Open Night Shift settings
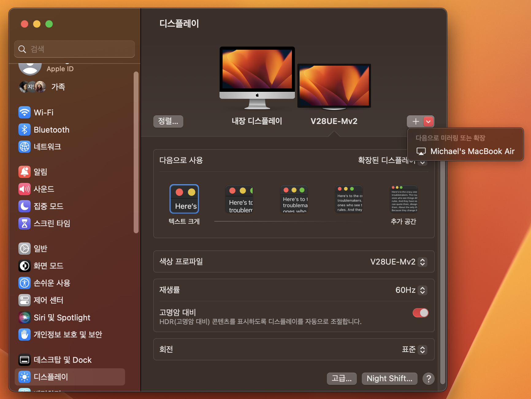The width and height of the screenshot is (531, 399). pyautogui.click(x=389, y=378)
